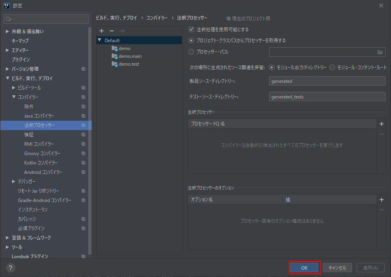Click the キャンセル button

coord(337,268)
